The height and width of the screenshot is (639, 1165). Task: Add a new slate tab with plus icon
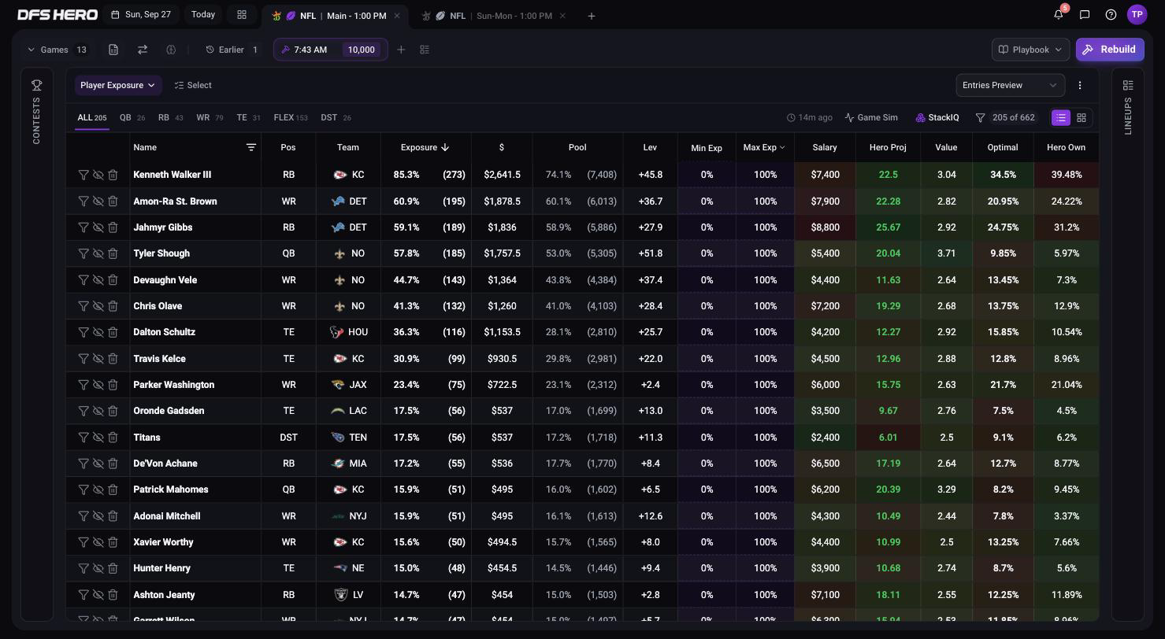(591, 16)
